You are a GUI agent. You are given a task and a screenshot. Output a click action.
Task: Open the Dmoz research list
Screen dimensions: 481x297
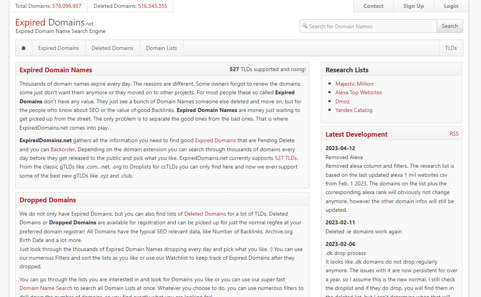pos(342,101)
